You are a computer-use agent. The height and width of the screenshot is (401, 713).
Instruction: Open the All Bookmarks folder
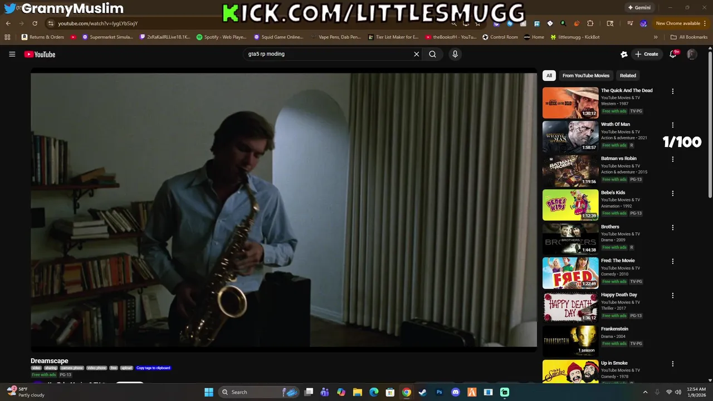coord(689,37)
